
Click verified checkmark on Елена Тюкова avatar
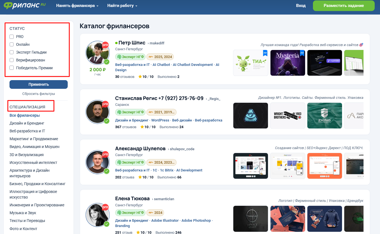coord(107,224)
